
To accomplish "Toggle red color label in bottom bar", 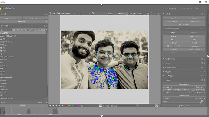I will coord(66,106).
